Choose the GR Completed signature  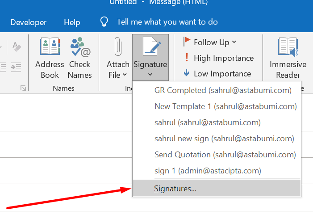pos(222,90)
